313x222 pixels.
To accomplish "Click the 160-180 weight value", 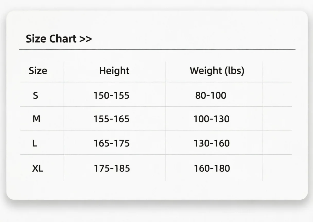I will click(x=212, y=169).
